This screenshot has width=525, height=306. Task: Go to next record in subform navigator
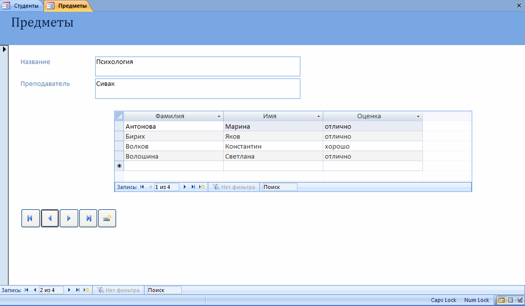tap(184, 187)
